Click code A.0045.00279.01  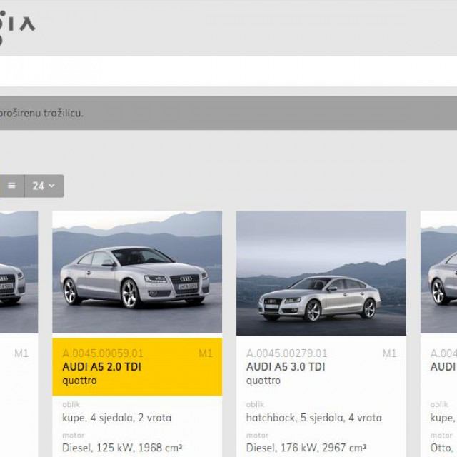pos(286,353)
